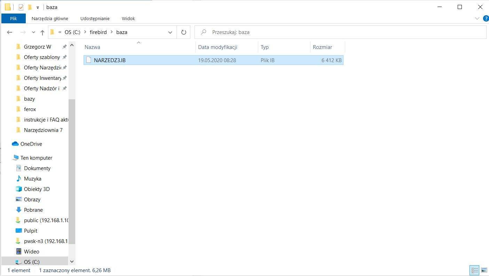The width and height of the screenshot is (489, 276).
Task: Expand the ribbon with chevron
Action: coord(477,18)
